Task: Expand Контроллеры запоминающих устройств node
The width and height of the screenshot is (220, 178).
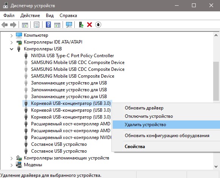Action: [11, 158]
